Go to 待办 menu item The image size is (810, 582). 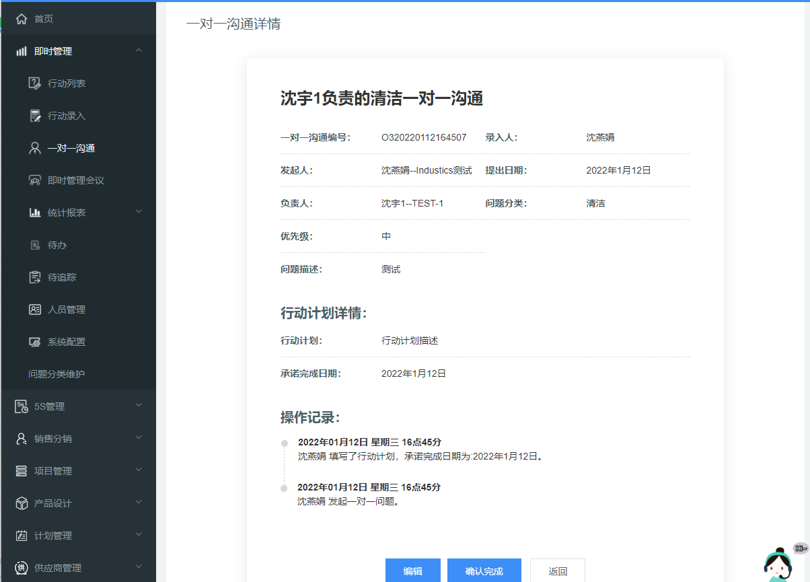57,245
